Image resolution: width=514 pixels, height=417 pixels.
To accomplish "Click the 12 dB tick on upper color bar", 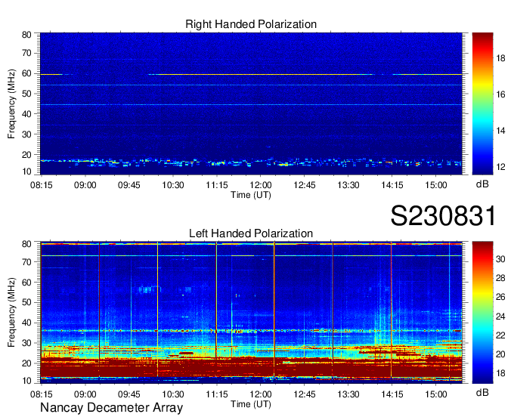I will [500, 167].
